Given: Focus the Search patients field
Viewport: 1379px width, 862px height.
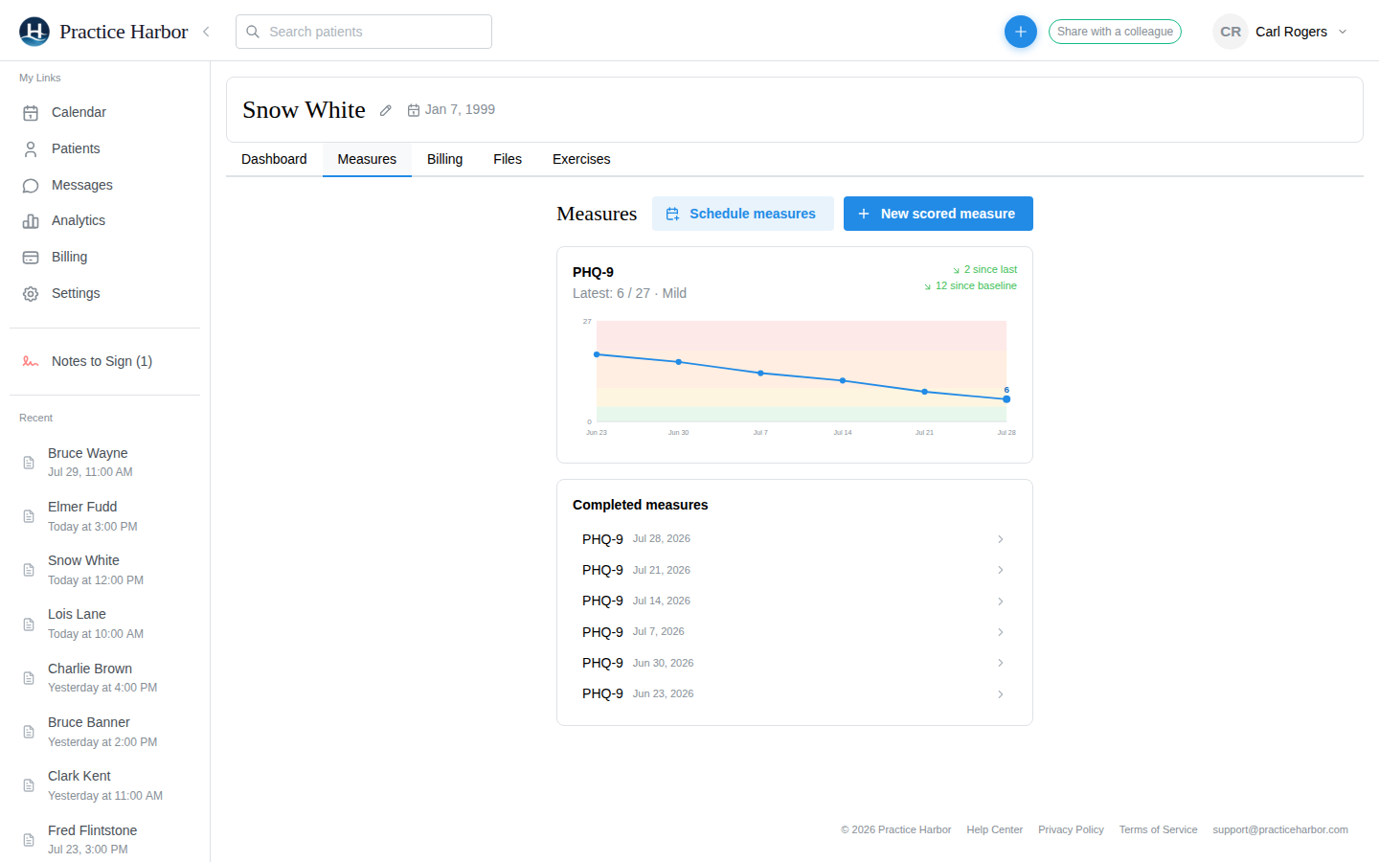Looking at the screenshot, I should tap(364, 32).
